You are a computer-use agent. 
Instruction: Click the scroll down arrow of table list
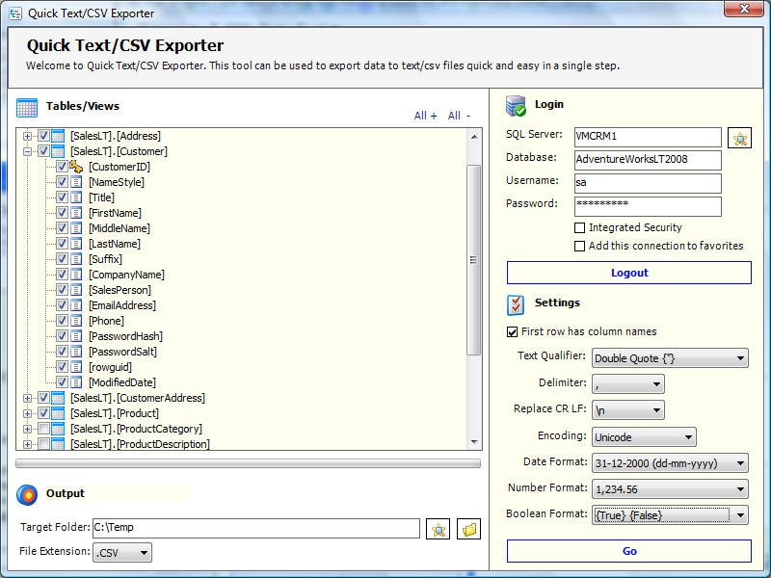coord(474,442)
